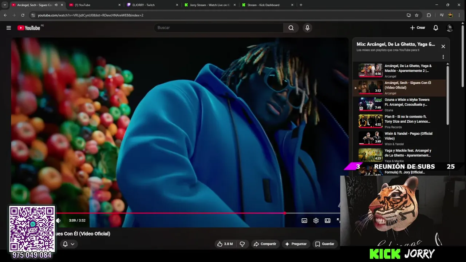Like the video with 3.8 M likes
466x262 pixels.
tap(225, 244)
